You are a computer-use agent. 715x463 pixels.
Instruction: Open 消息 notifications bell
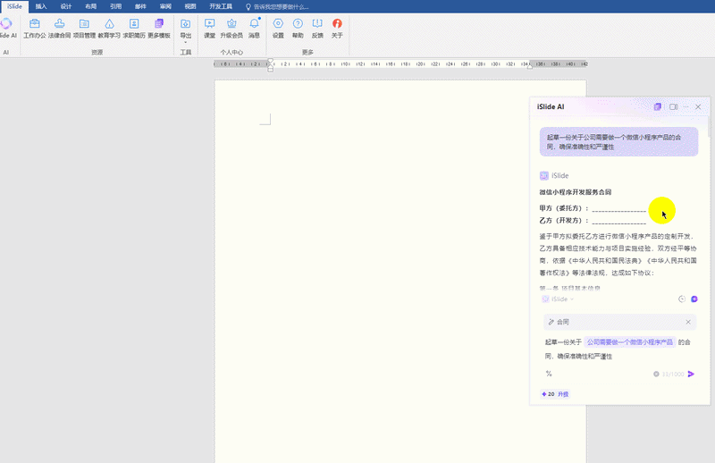(254, 29)
